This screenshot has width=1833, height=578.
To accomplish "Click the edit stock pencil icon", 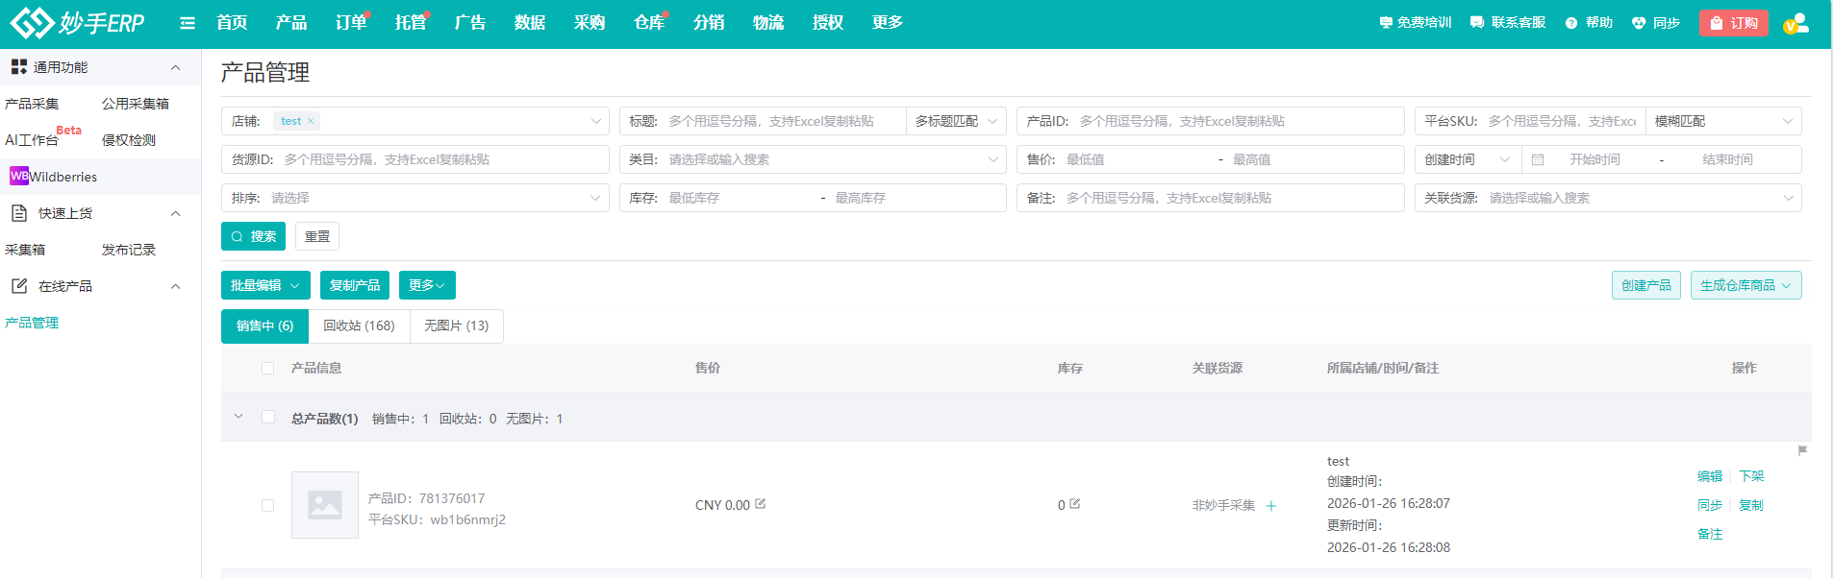I will click(1075, 504).
